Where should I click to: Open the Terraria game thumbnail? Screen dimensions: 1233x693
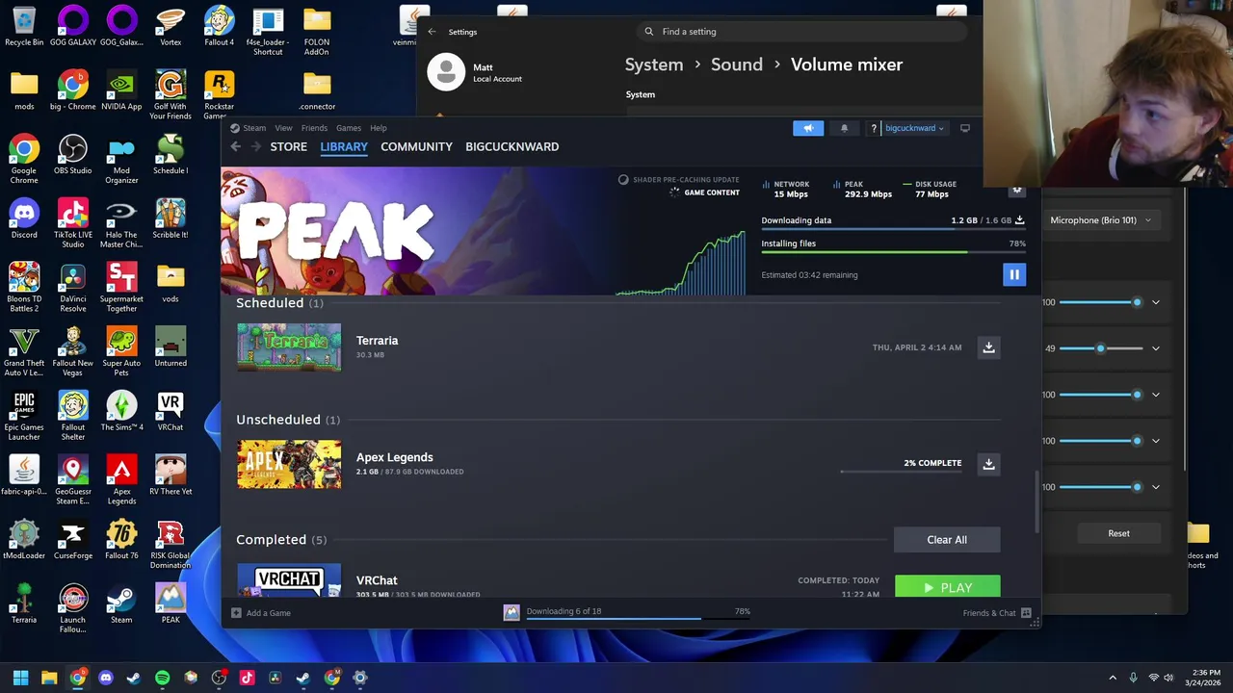click(289, 347)
